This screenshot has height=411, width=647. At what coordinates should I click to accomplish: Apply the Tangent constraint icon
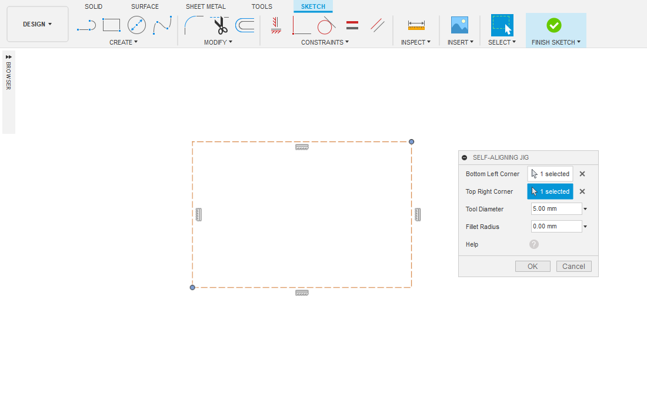pos(326,25)
